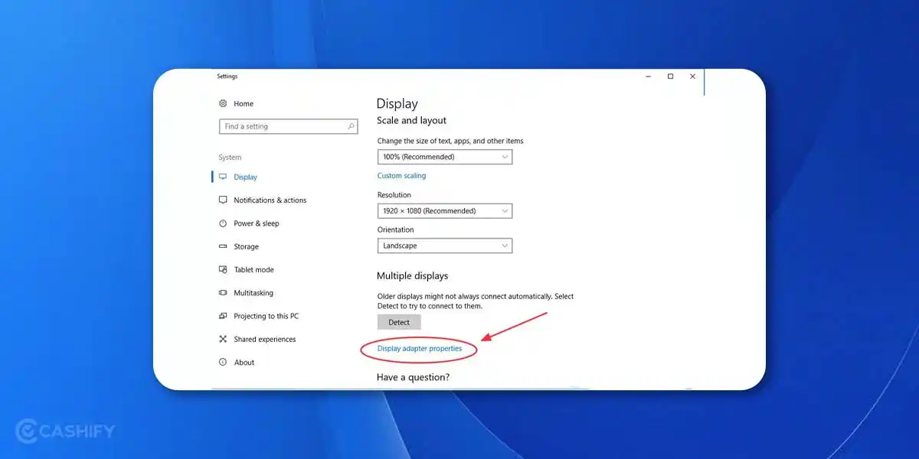919x459 pixels.
Task: Click the Have a question? heading
Action: coord(413,377)
